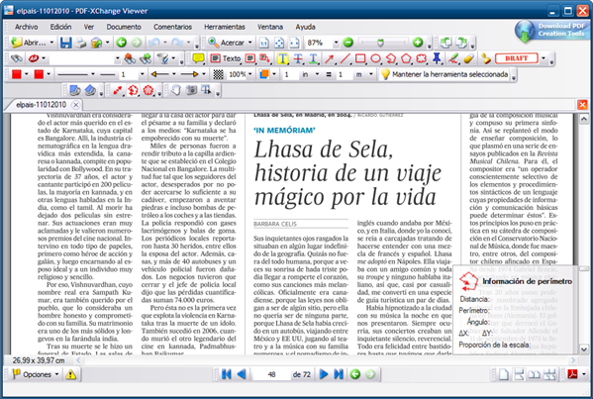Click the Save floppy disk icon

point(65,43)
